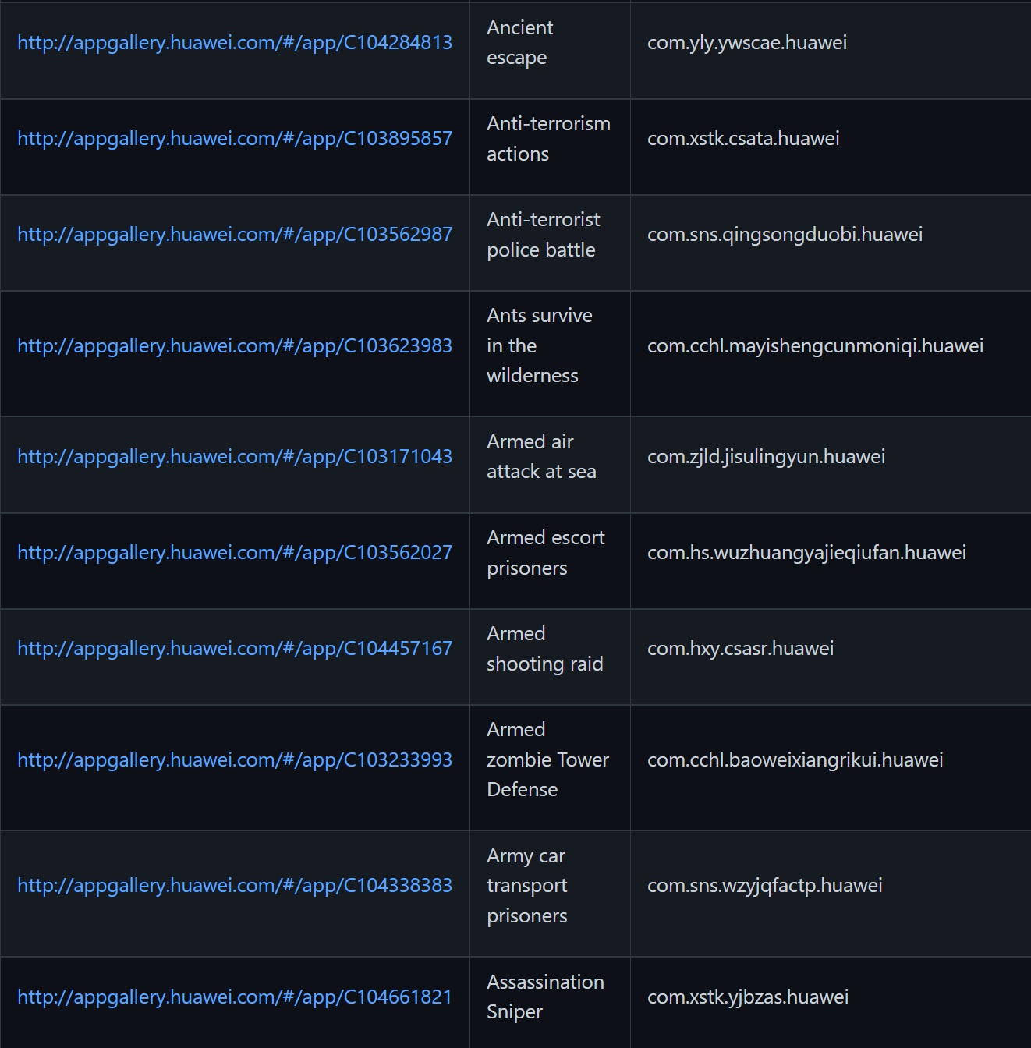Click the link ending C104338383
The image size is (1031, 1048).
pos(235,886)
